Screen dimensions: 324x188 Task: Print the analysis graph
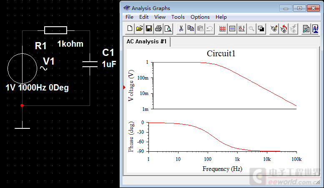[158, 28]
